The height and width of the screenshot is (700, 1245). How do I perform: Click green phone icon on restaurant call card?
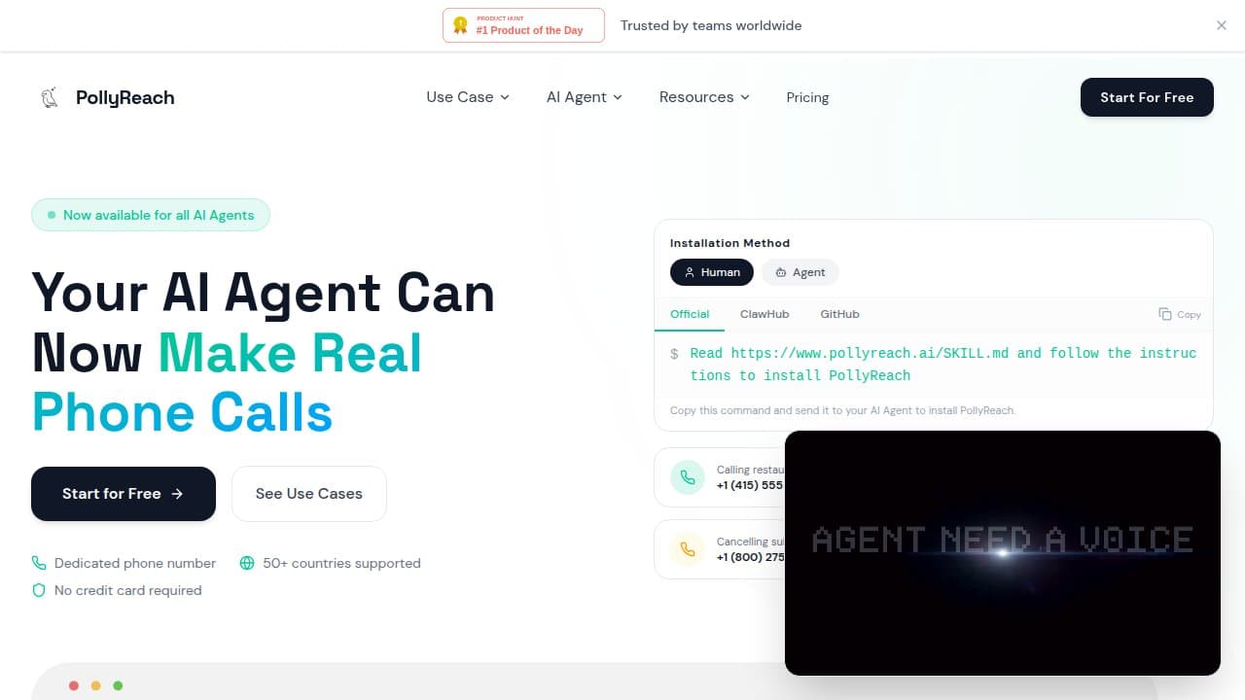688,477
